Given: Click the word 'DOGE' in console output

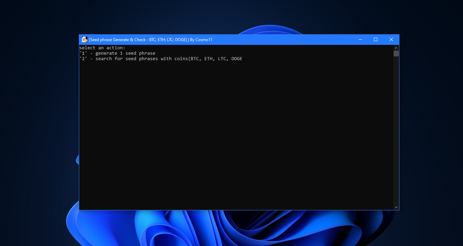Looking at the screenshot, I should click(x=237, y=59).
